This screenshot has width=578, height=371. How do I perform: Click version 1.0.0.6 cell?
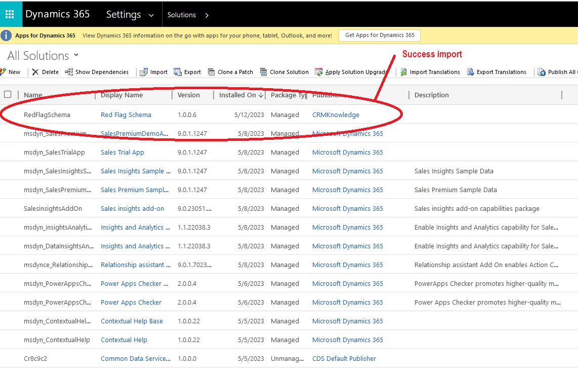pyautogui.click(x=187, y=115)
